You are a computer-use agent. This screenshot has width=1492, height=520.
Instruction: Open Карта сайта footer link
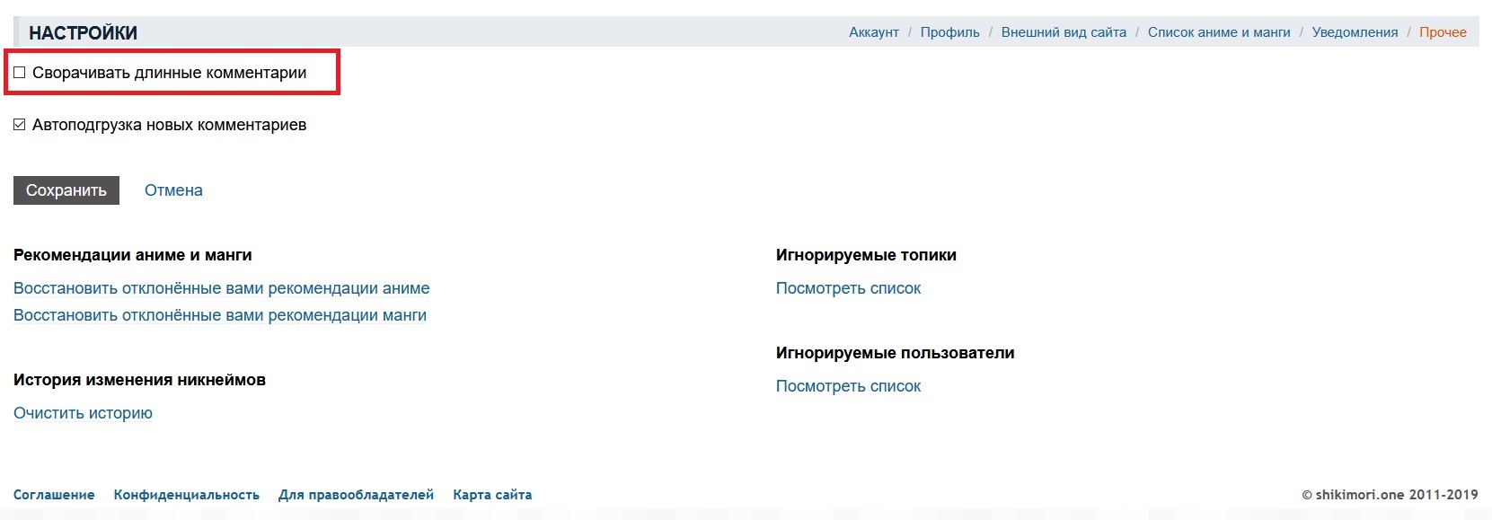click(x=492, y=495)
